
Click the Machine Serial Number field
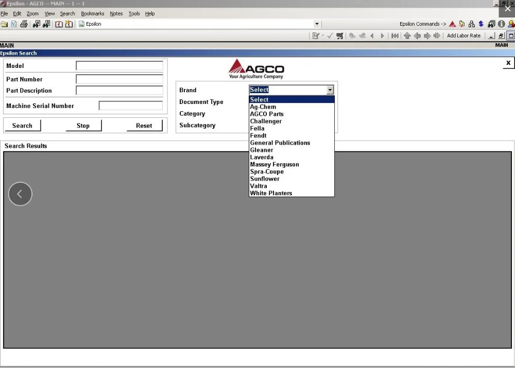pos(131,106)
